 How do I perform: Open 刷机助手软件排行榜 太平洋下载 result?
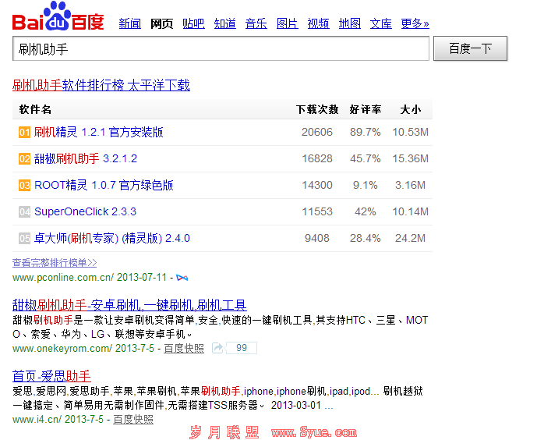click(x=101, y=85)
